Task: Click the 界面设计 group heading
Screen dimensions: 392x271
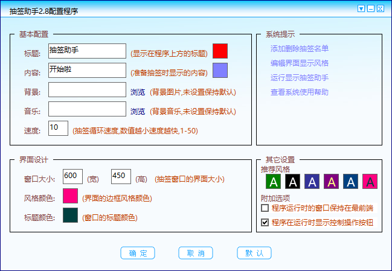Action: pos(34,159)
